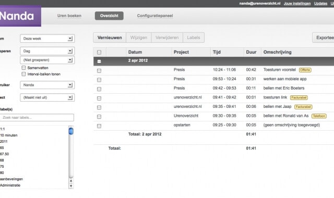Click the 2 apr 2012 group header text
The height and width of the screenshot is (198, 334).
(x=138, y=60)
